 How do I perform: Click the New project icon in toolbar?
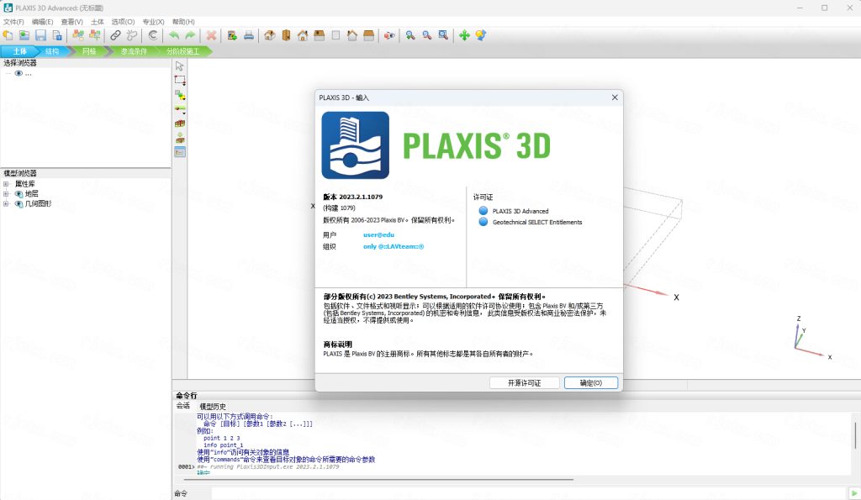click(8, 35)
